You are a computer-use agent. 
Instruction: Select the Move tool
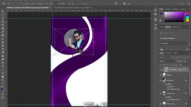tap(3, 11)
